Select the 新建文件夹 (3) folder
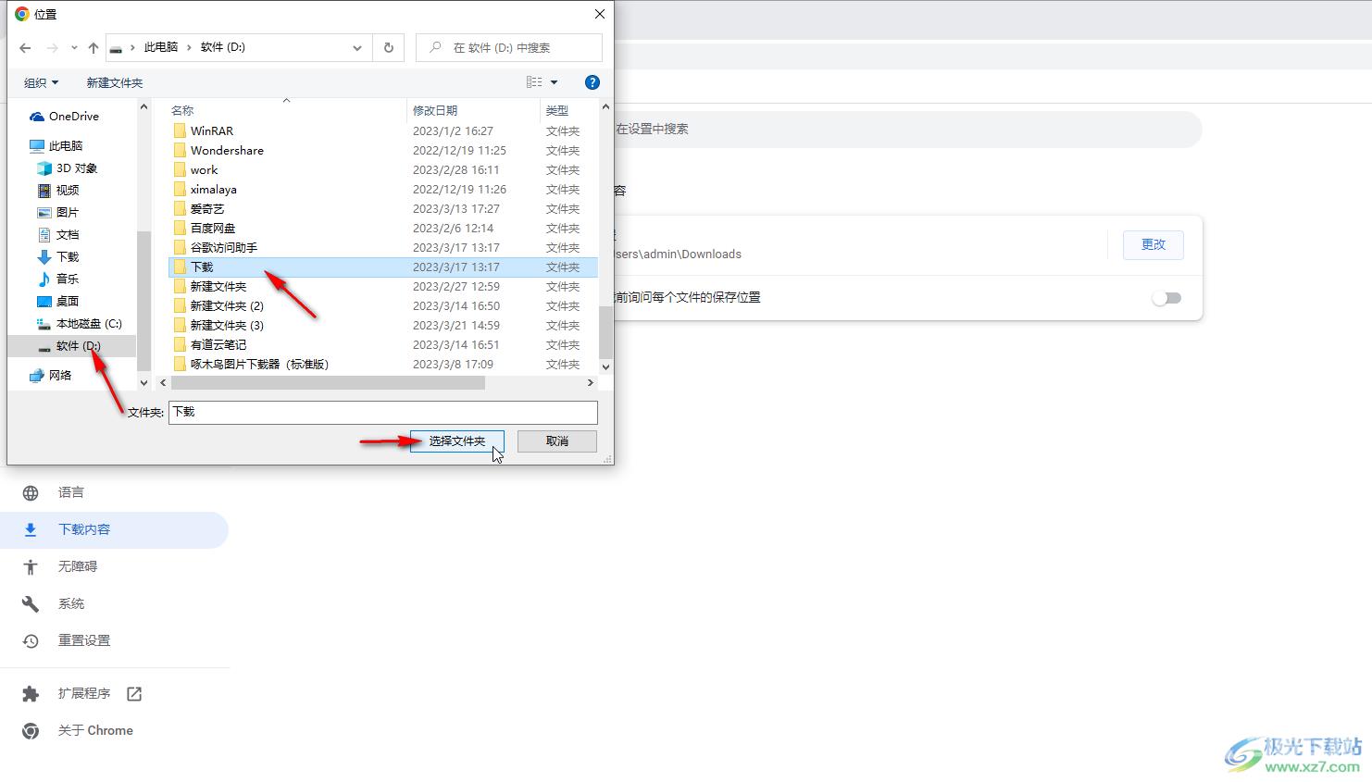1372x782 pixels. (218, 326)
